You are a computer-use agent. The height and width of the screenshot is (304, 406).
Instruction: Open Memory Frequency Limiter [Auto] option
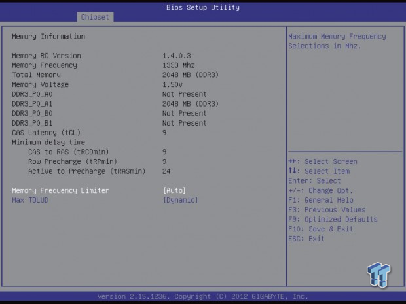(175, 190)
